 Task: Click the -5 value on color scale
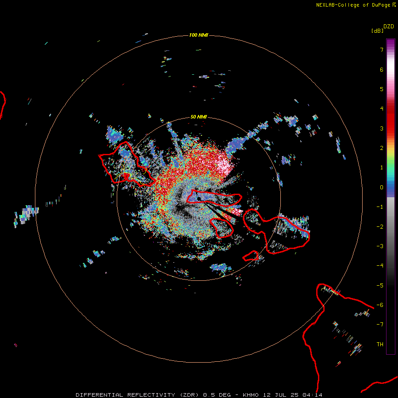click(x=380, y=286)
